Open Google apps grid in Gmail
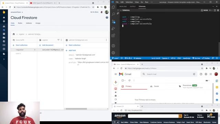220x124 pixels. click(211, 74)
